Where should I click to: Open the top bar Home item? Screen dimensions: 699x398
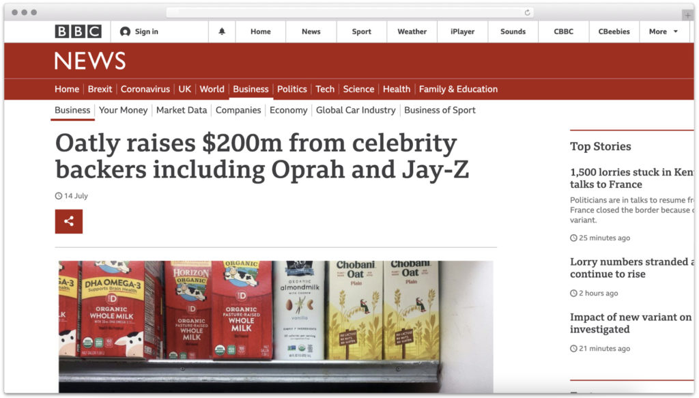click(x=260, y=31)
